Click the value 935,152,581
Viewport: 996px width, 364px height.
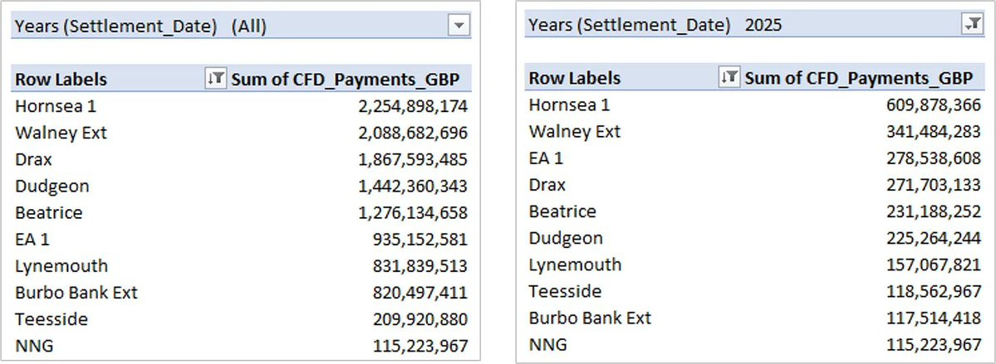pos(420,240)
